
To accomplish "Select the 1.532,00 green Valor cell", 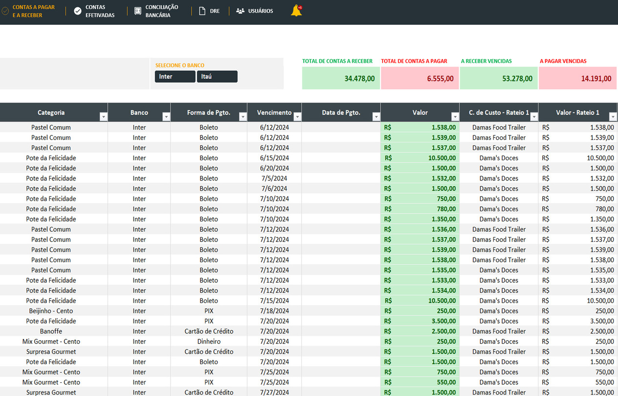I will click(420, 178).
